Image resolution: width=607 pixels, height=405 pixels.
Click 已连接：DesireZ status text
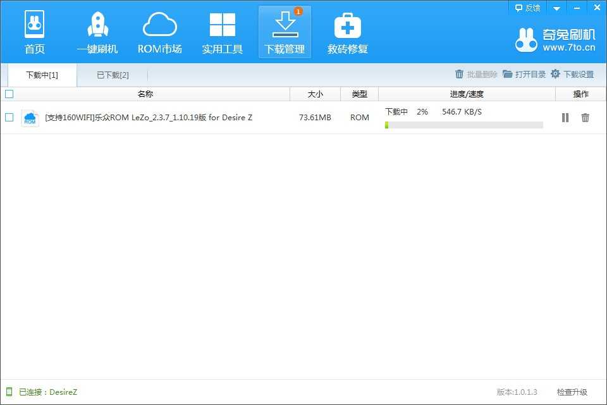tap(48, 392)
